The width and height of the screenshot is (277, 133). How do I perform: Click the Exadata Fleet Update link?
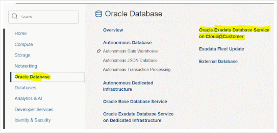pyautogui.click(x=221, y=49)
